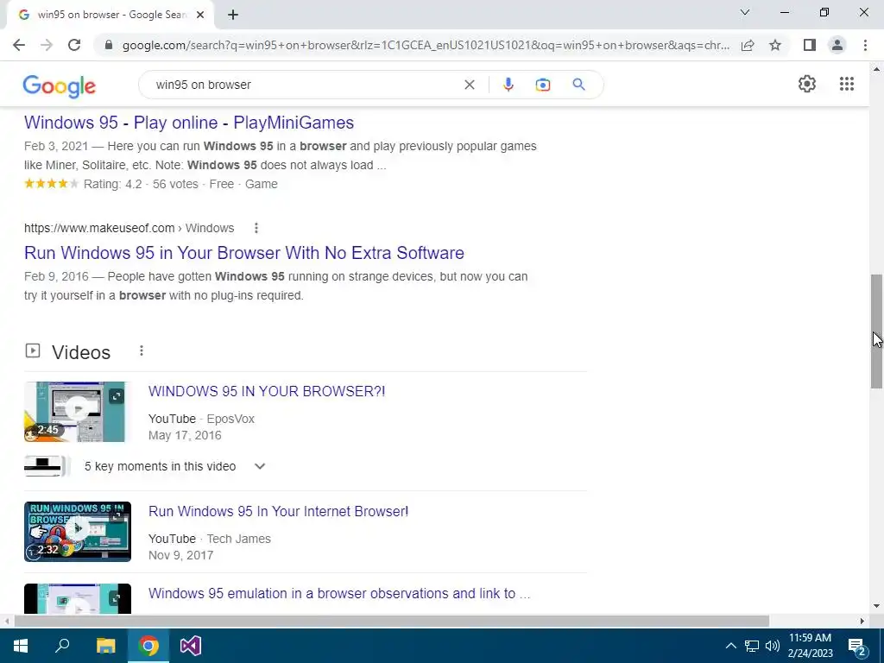Open the Videos section three-dot menu
The image size is (884, 663).
[142, 350]
